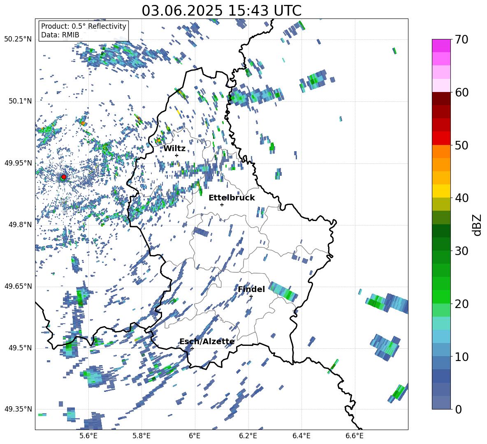Click the red radar site marker
The width and height of the screenshot is (487, 444).
pyautogui.click(x=64, y=177)
